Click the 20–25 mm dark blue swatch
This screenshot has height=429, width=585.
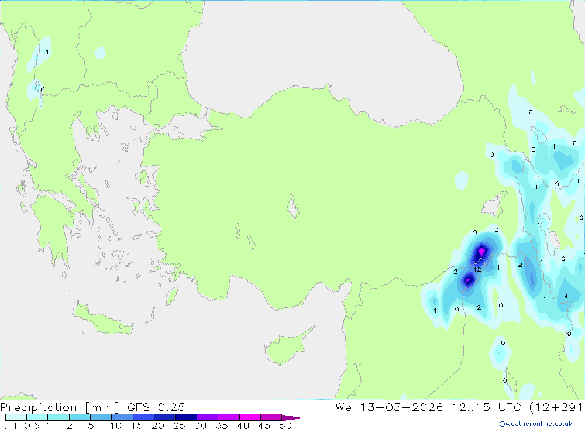(x=164, y=417)
